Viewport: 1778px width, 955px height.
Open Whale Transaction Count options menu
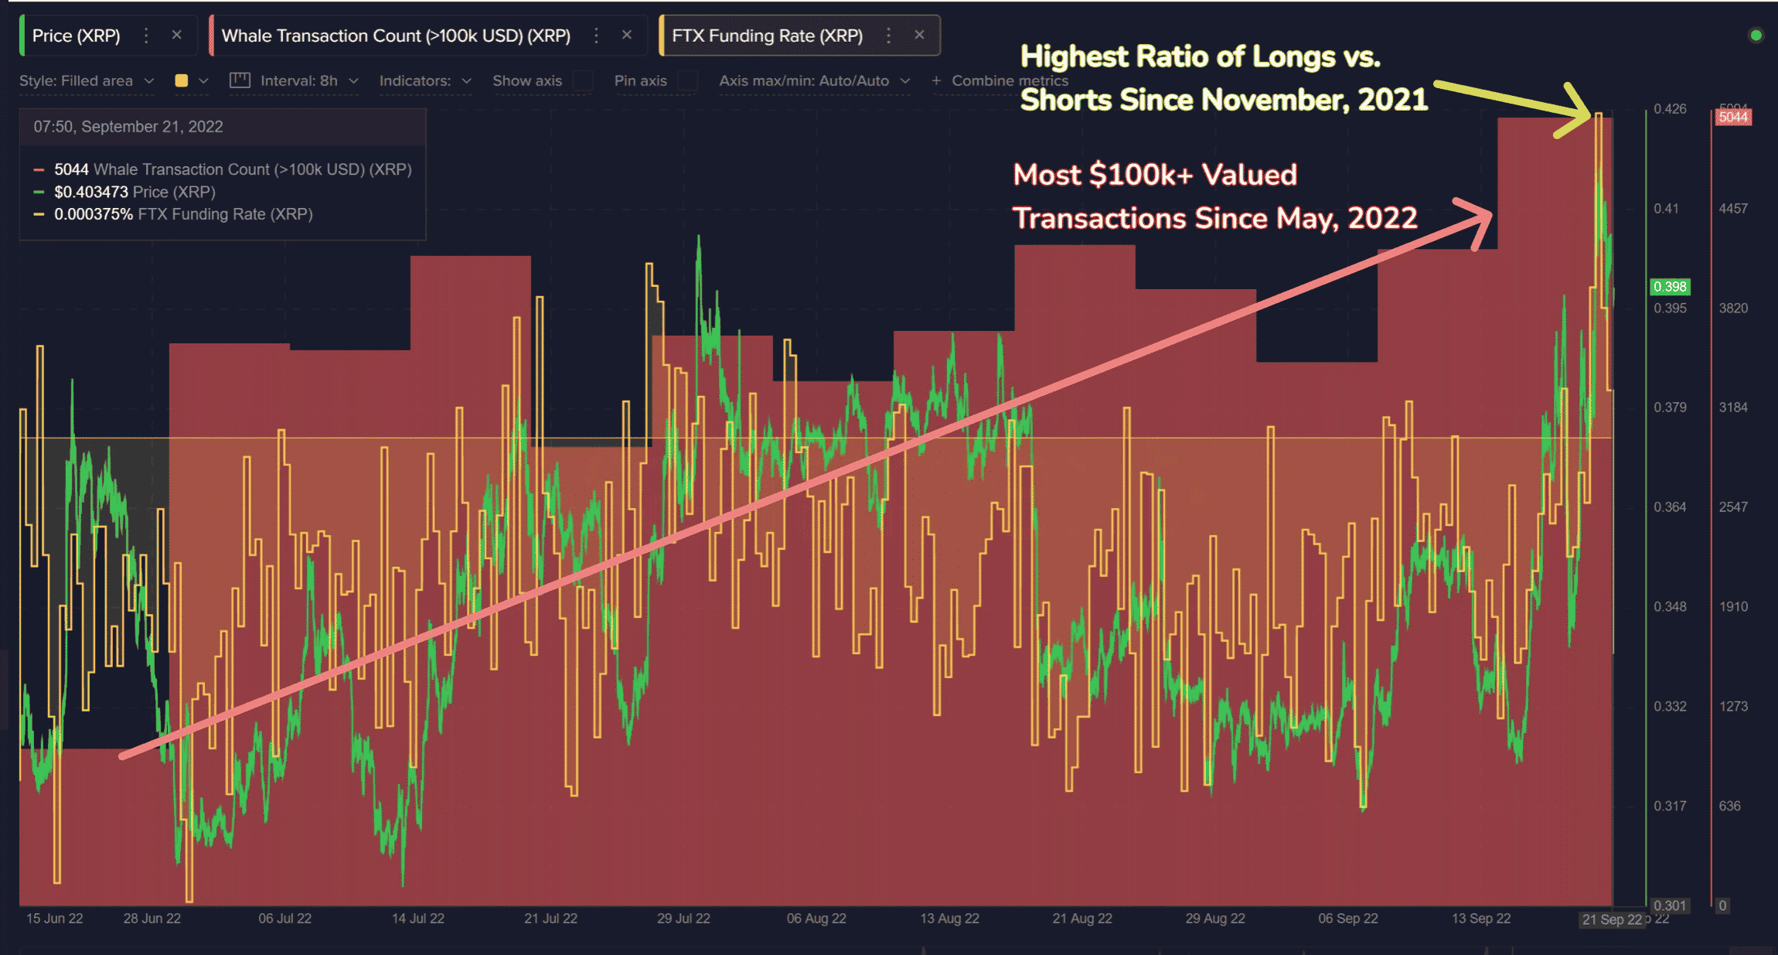[x=596, y=36]
